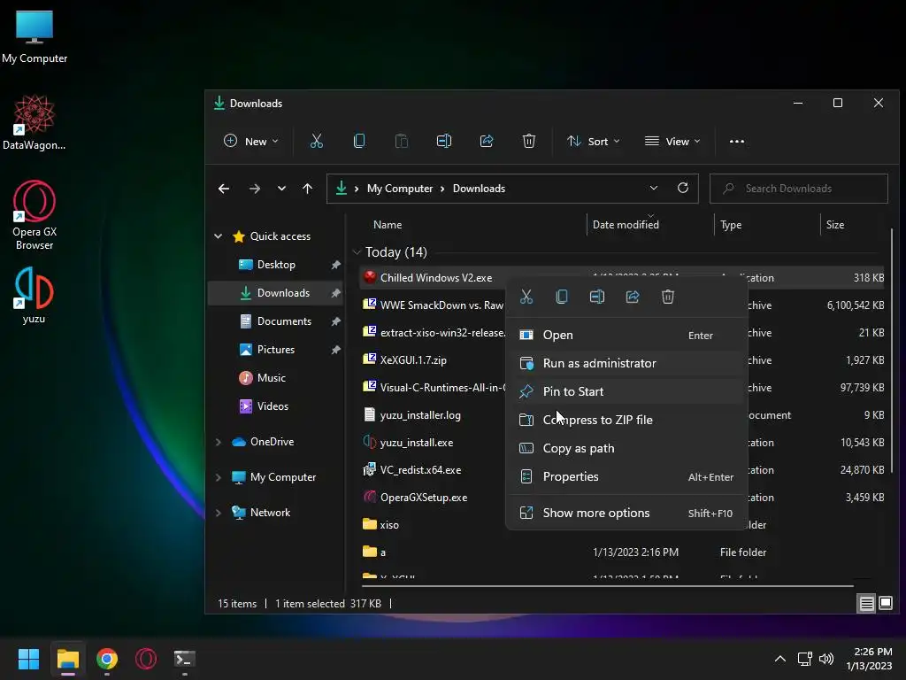Image resolution: width=906 pixels, height=680 pixels.
Task: Click the Search Downloads field
Action: 799,189
